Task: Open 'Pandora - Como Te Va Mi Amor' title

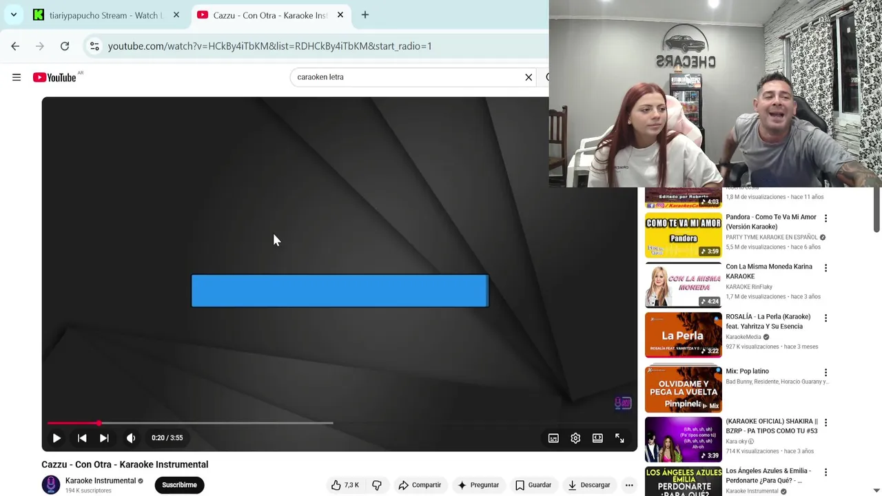Action: click(x=770, y=222)
